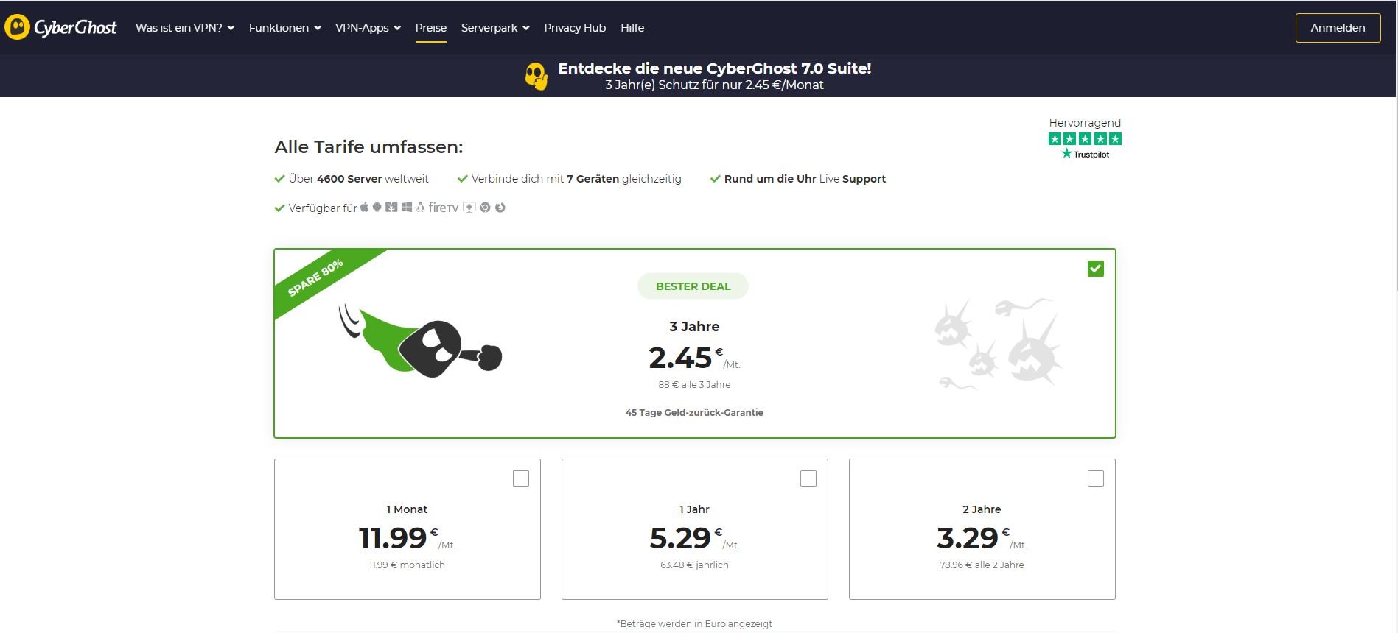Open the Funktionen dropdown menu

tap(285, 28)
